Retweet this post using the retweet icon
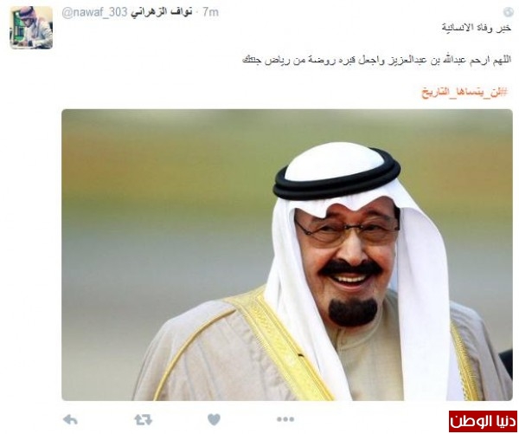This screenshot has height=434, width=519. coord(144,420)
